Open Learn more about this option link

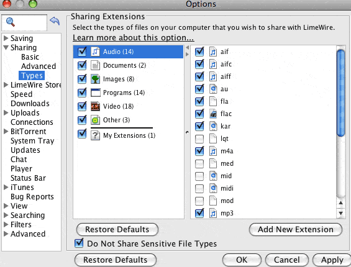(x=134, y=38)
